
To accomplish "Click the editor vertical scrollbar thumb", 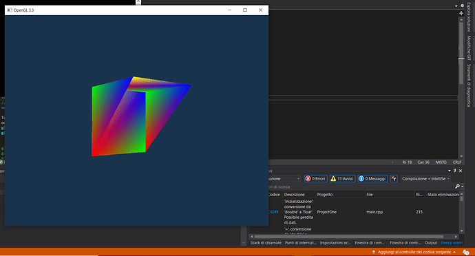I will (461, 53).
